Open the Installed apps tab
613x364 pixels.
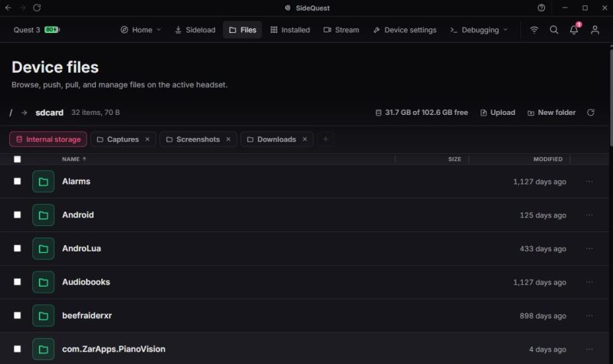point(290,30)
